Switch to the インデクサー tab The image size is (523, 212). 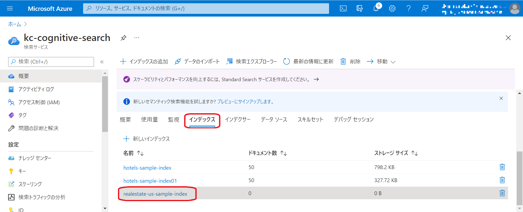pyautogui.click(x=238, y=119)
